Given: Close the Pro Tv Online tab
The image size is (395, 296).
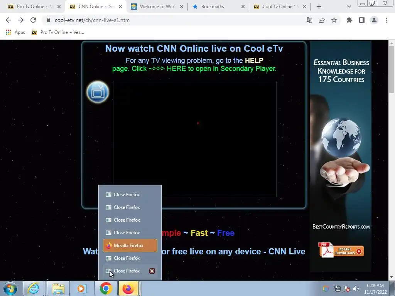Looking at the screenshot, I should (59, 7).
